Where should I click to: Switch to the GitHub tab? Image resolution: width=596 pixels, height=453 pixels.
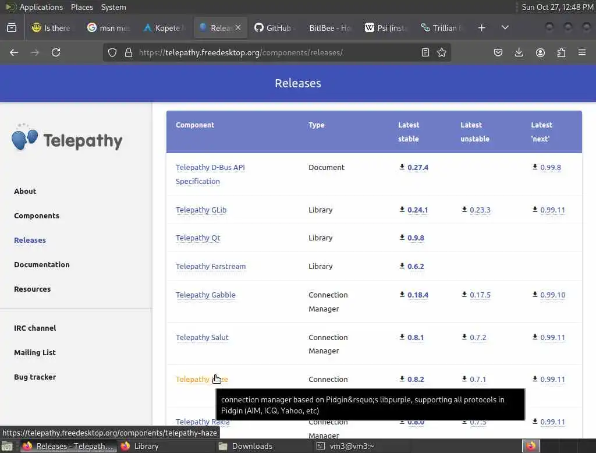coord(275,28)
